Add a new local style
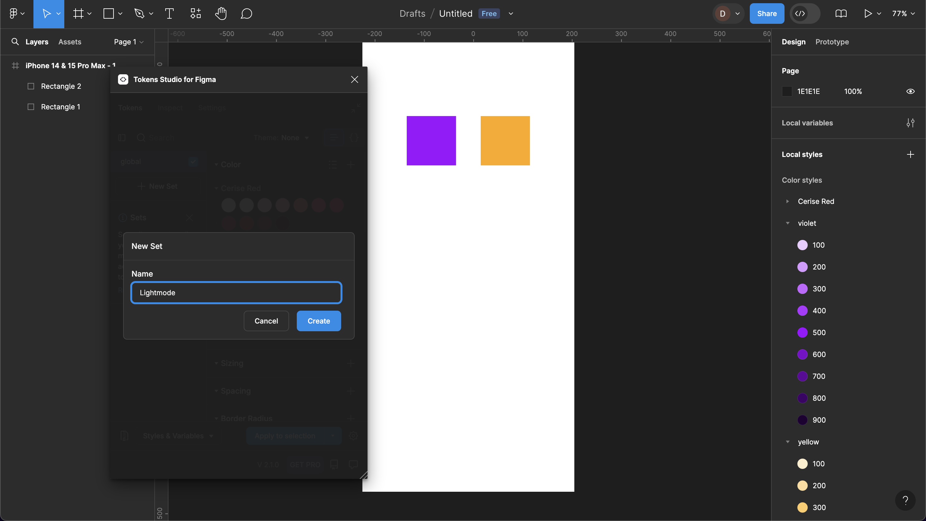Screen dimensions: 926x521 (x=910, y=155)
